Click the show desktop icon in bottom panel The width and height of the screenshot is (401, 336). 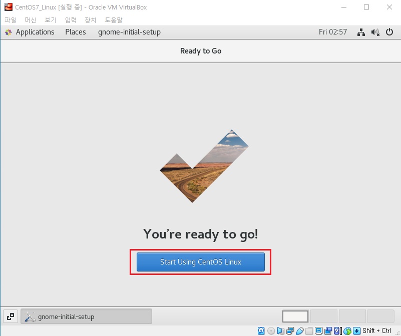pyautogui.click(x=11, y=316)
